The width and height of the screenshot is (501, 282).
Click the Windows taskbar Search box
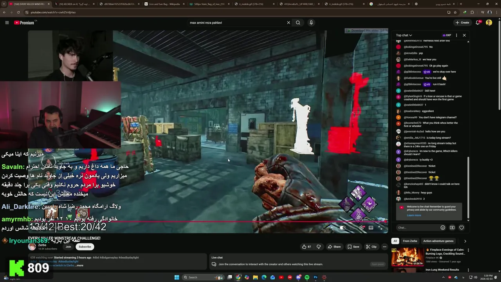point(203,277)
